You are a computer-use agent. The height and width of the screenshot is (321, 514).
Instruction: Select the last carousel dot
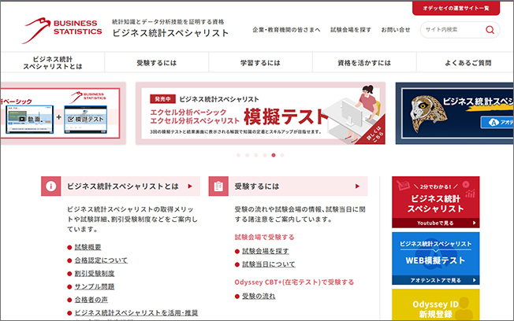click(282, 155)
